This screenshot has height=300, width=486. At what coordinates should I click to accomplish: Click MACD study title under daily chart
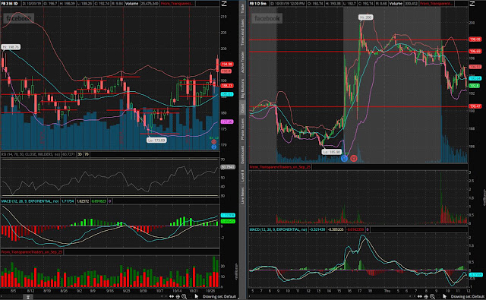click(x=30, y=201)
